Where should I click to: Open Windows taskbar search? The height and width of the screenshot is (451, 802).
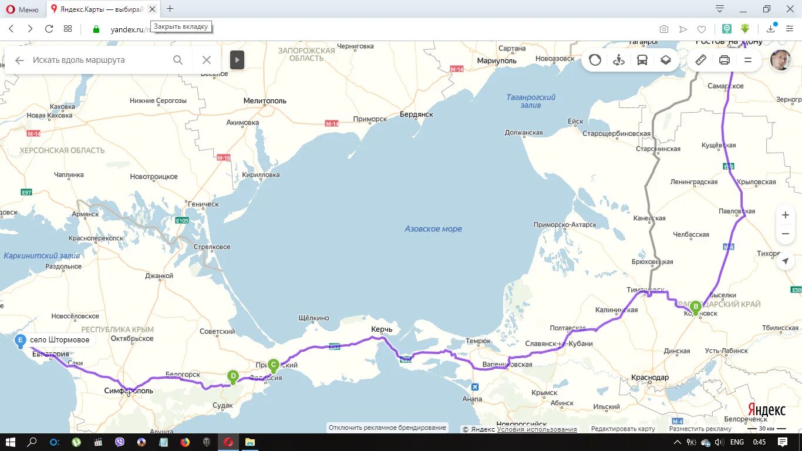click(x=32, y=442)
